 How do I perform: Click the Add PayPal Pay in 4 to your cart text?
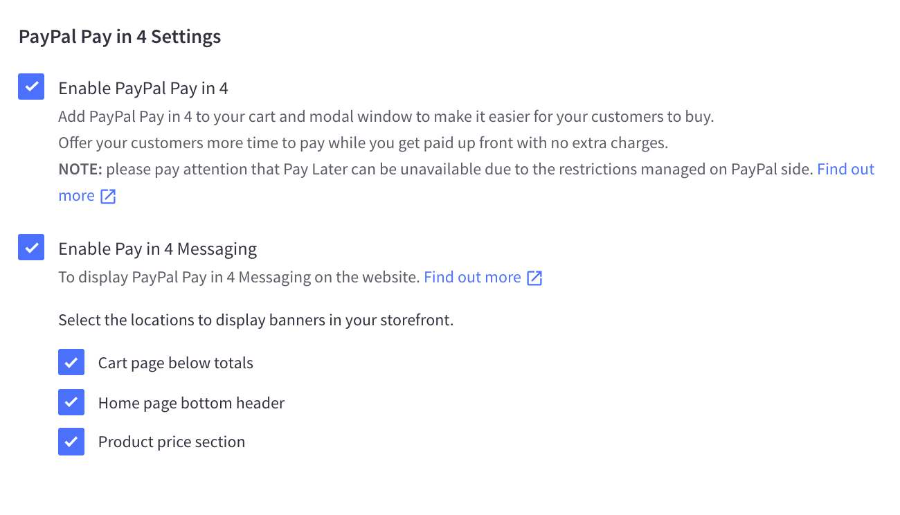(x=386, y=116)
